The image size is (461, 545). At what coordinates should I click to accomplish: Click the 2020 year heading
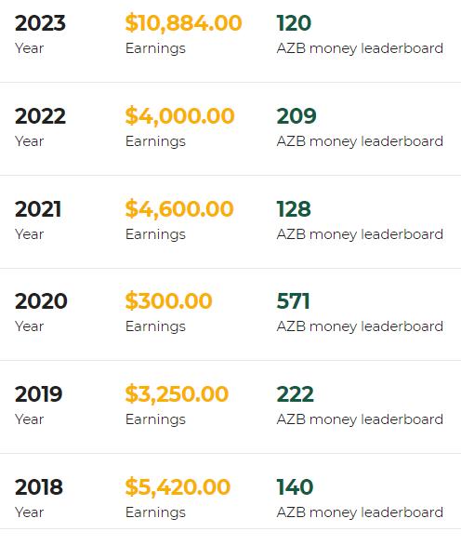[41, 301]
